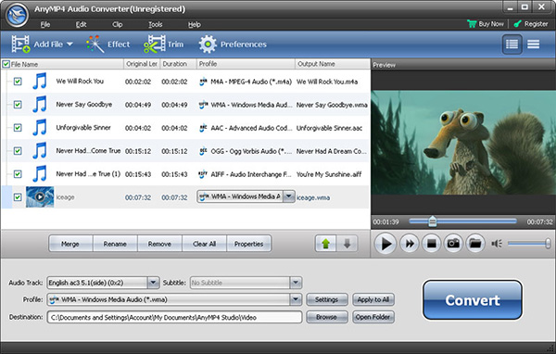The width and height of the screenshot is (556, 354).
Task: Click the Clear All button
Action: 204,244
